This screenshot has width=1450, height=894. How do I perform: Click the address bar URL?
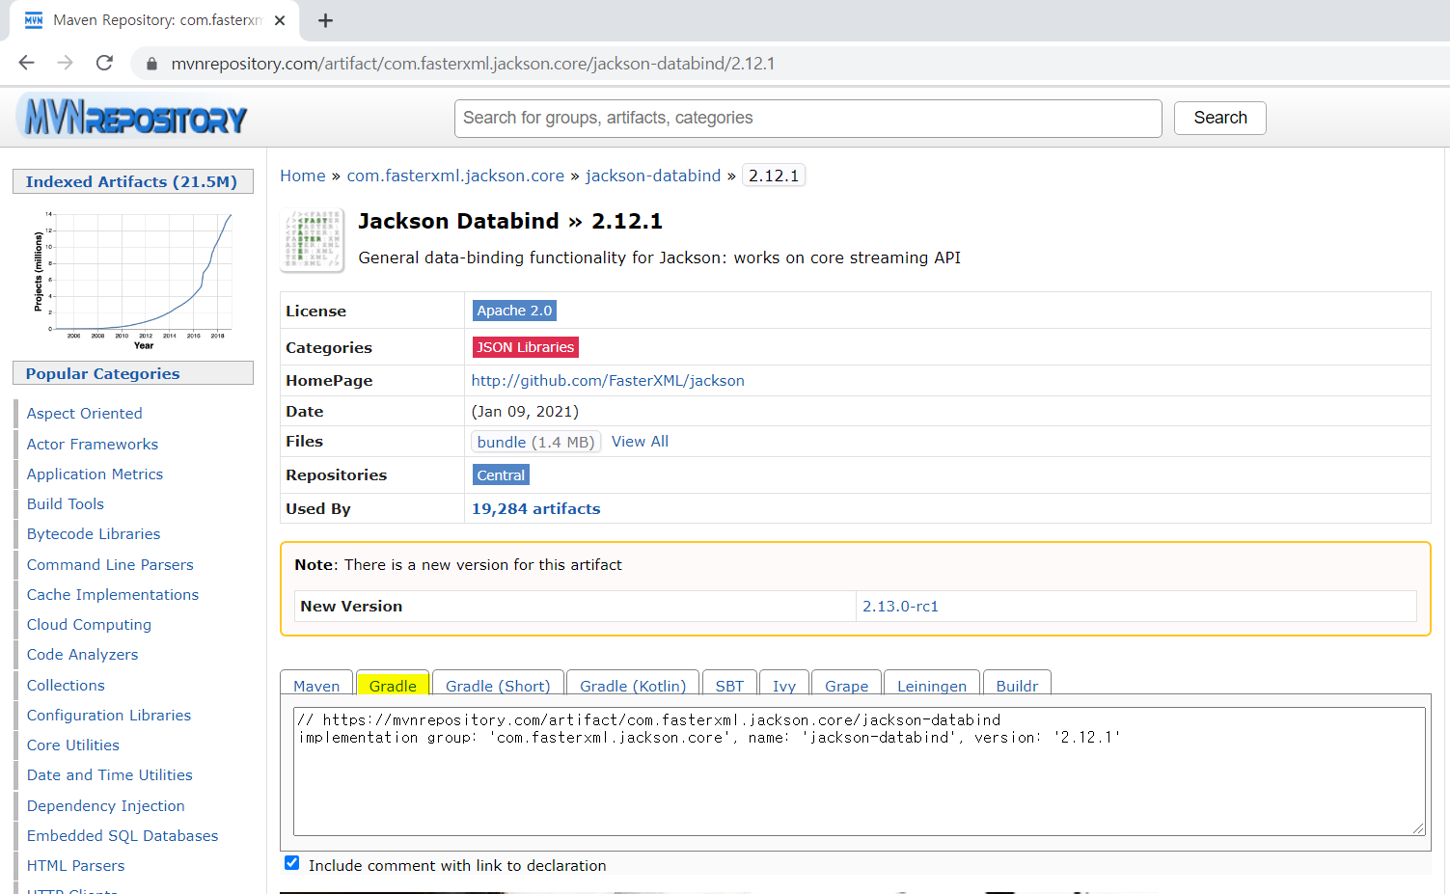[473, 64]
